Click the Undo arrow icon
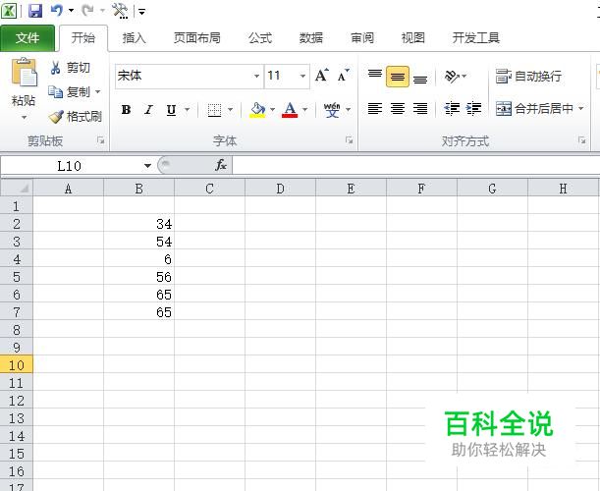Image resolution: width=600 pixels, height=491 pixels. 57,11
